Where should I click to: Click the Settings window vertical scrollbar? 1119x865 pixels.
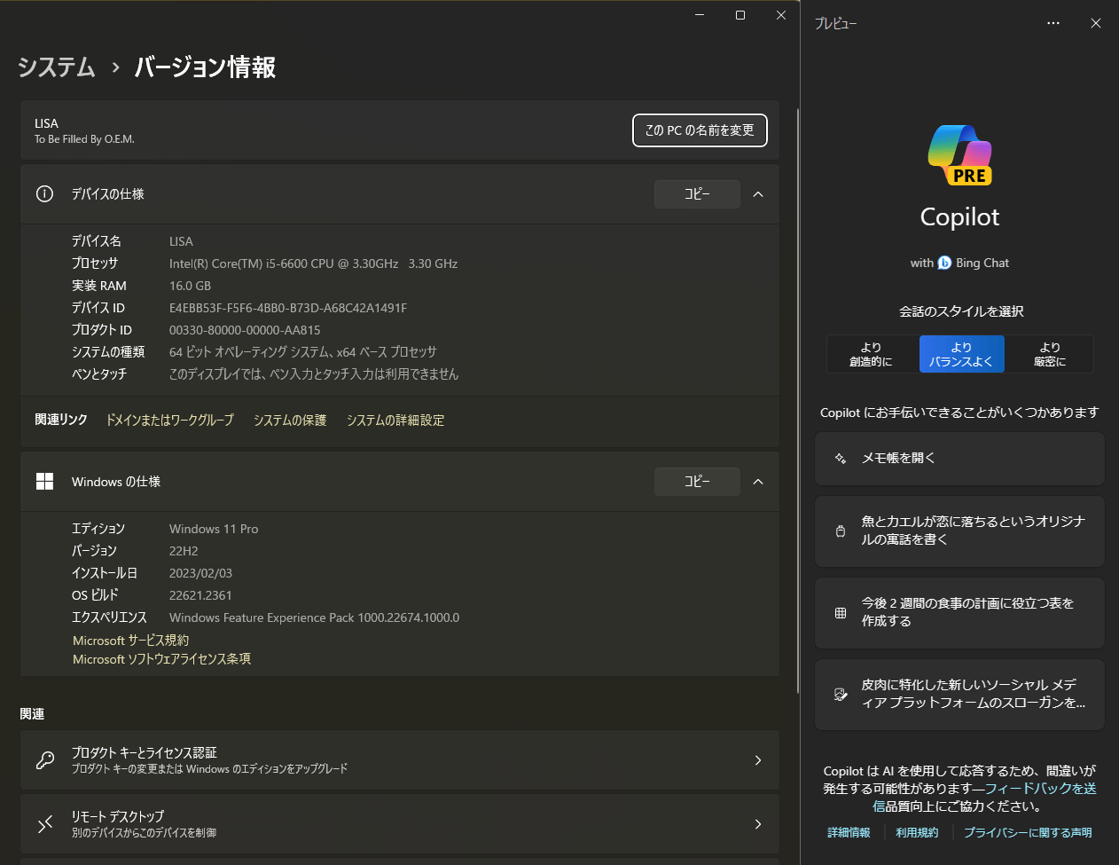pyautogui.click(x=796, y=399)
